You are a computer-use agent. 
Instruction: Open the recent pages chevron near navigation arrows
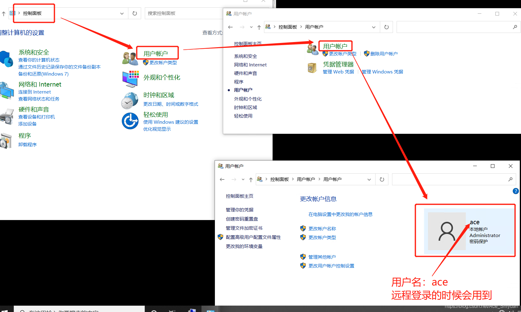click(251, 27)
